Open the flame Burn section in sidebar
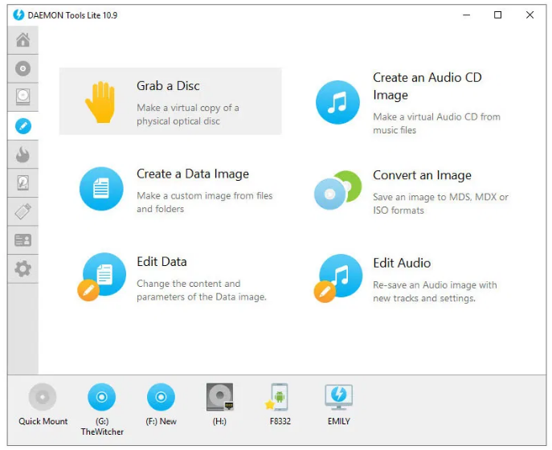Viewport: 552px width, 450px height. coord(22,154)
